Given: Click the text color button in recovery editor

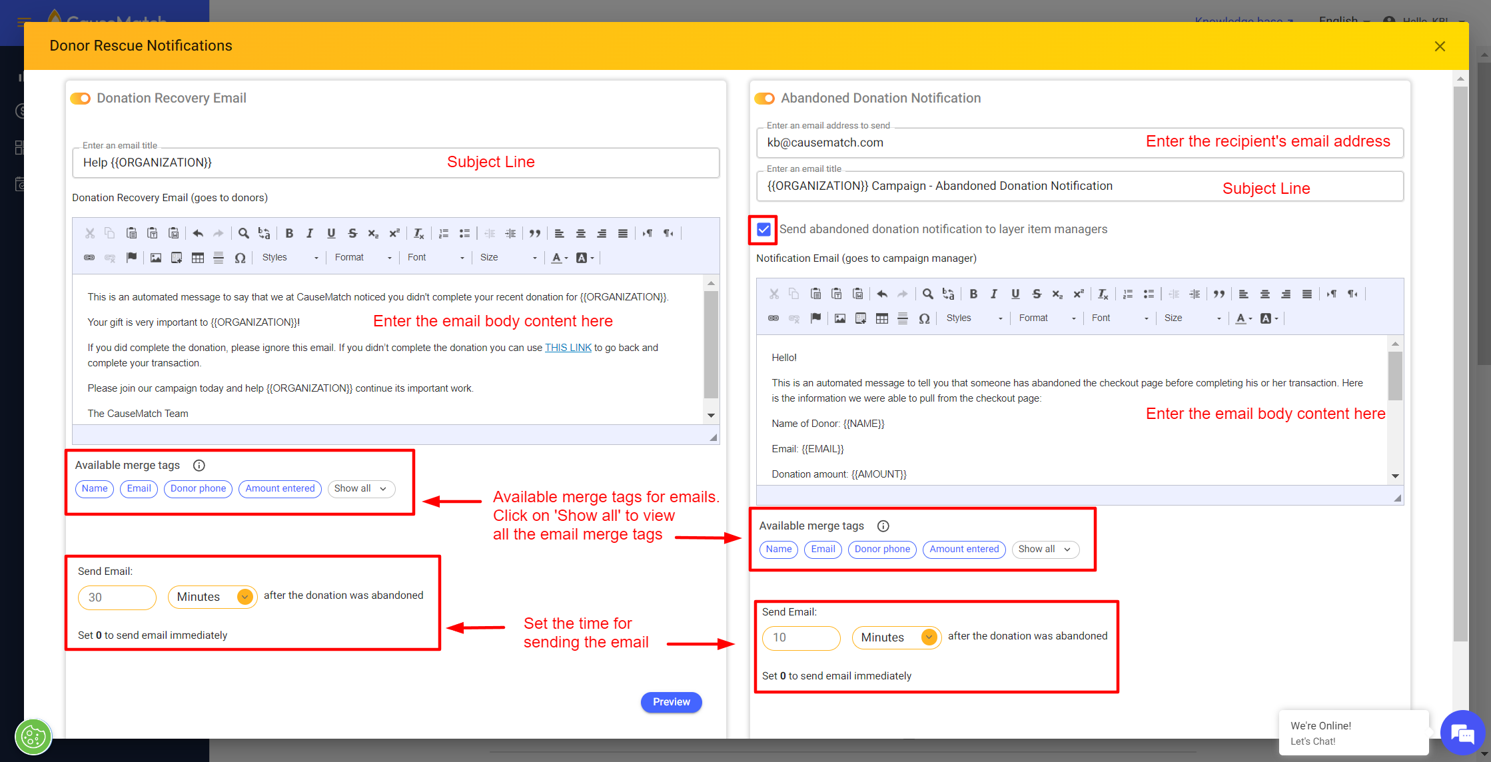Looking at the screenshot, I should pos(557,258).
